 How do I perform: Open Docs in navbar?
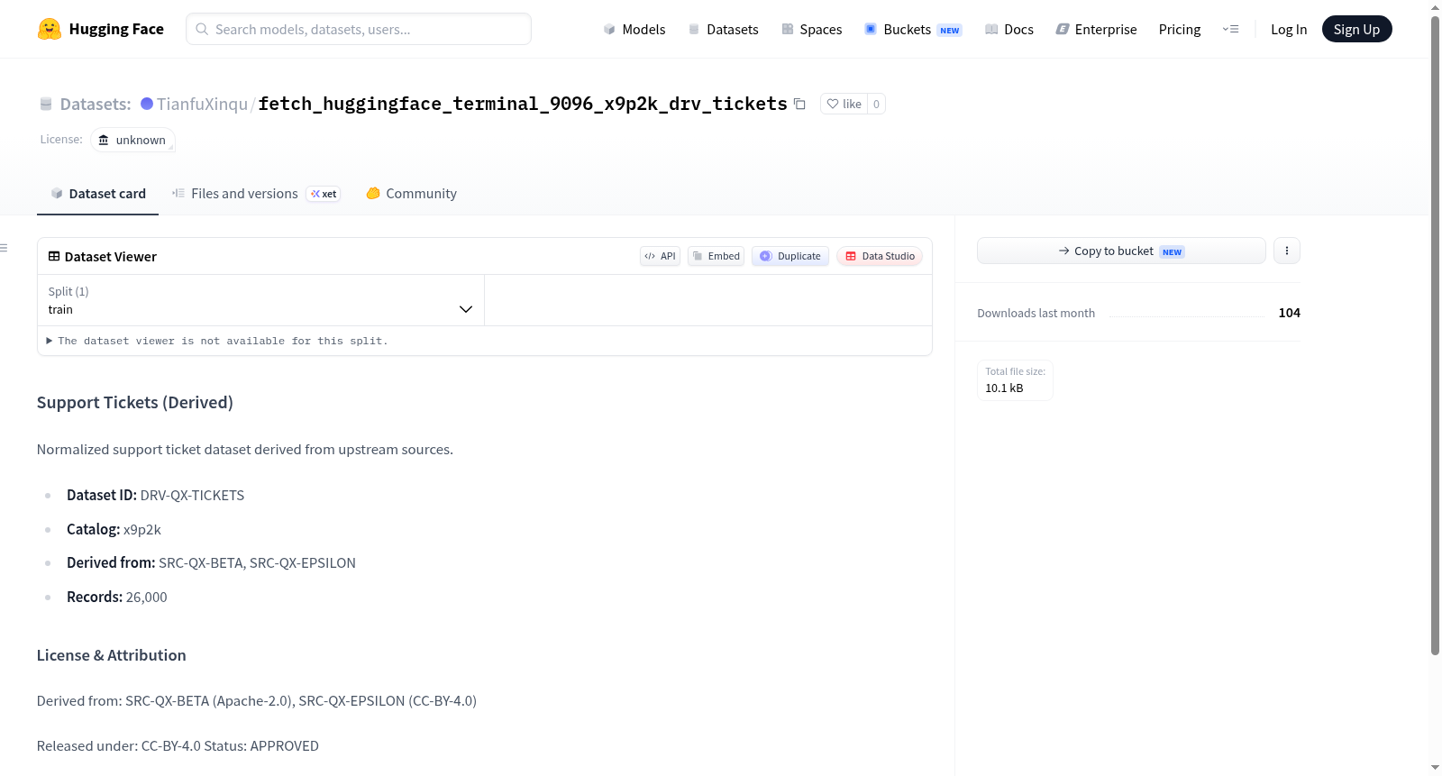tap(1009, 29)
